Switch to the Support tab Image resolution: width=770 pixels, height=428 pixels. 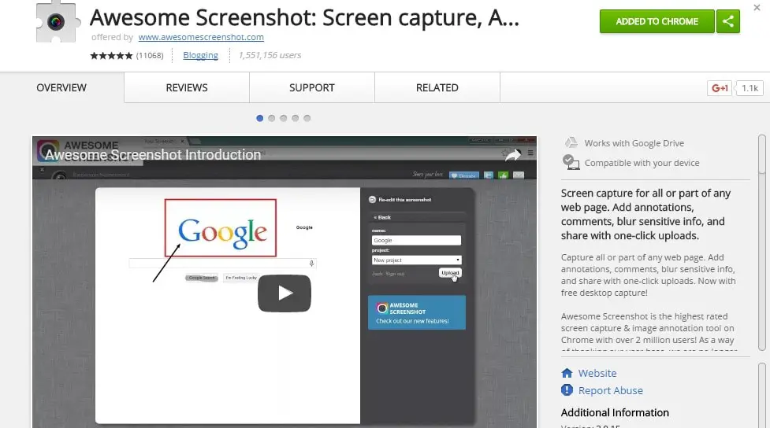click(x=312, y=88)
